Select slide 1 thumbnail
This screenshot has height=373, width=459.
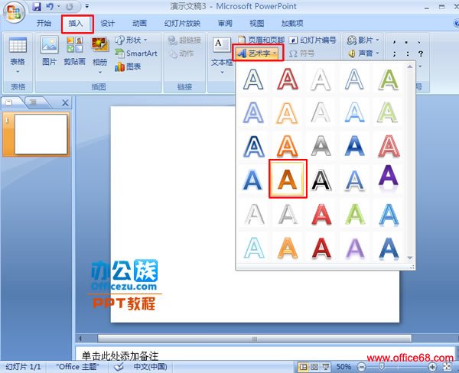[41, 134]
